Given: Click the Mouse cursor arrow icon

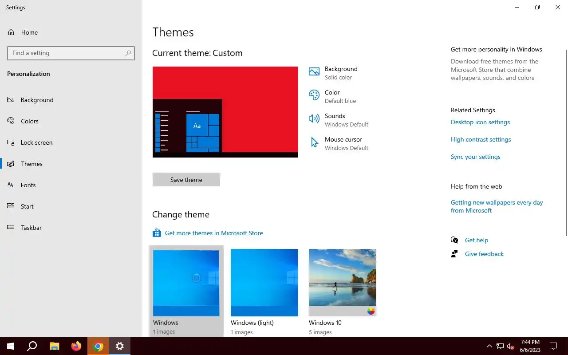Looking at the screenshot, I should (x=314, y=142).
